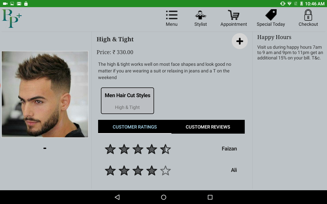This screenshot has width=327, height=204.
Task: Tap Ali's empty fifth star
Action: coord(165,171)
